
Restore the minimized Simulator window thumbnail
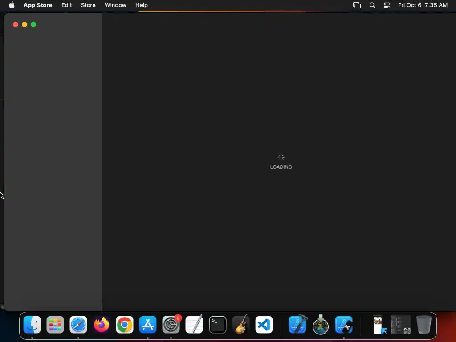tap(380, 324)
